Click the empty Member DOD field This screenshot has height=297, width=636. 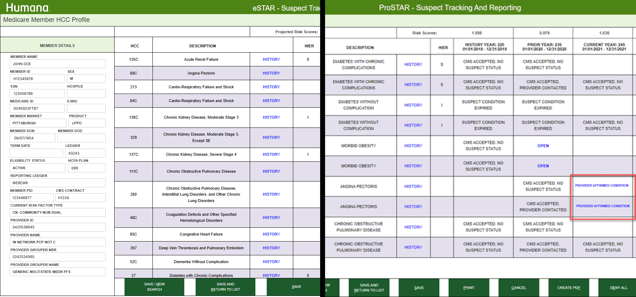[82, 138]
